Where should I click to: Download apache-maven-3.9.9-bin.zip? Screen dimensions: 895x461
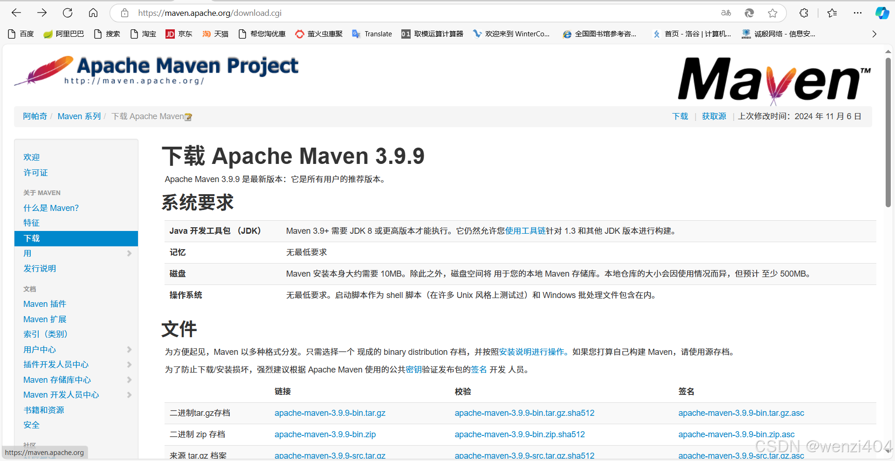[325, 434]
